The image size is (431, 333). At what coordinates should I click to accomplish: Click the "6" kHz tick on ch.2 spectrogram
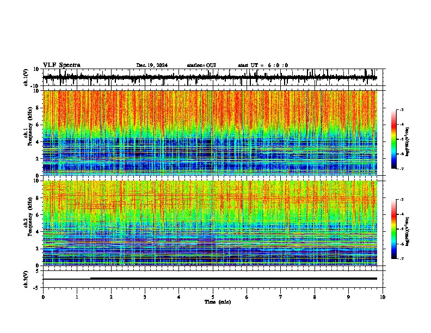coord(38,214)
